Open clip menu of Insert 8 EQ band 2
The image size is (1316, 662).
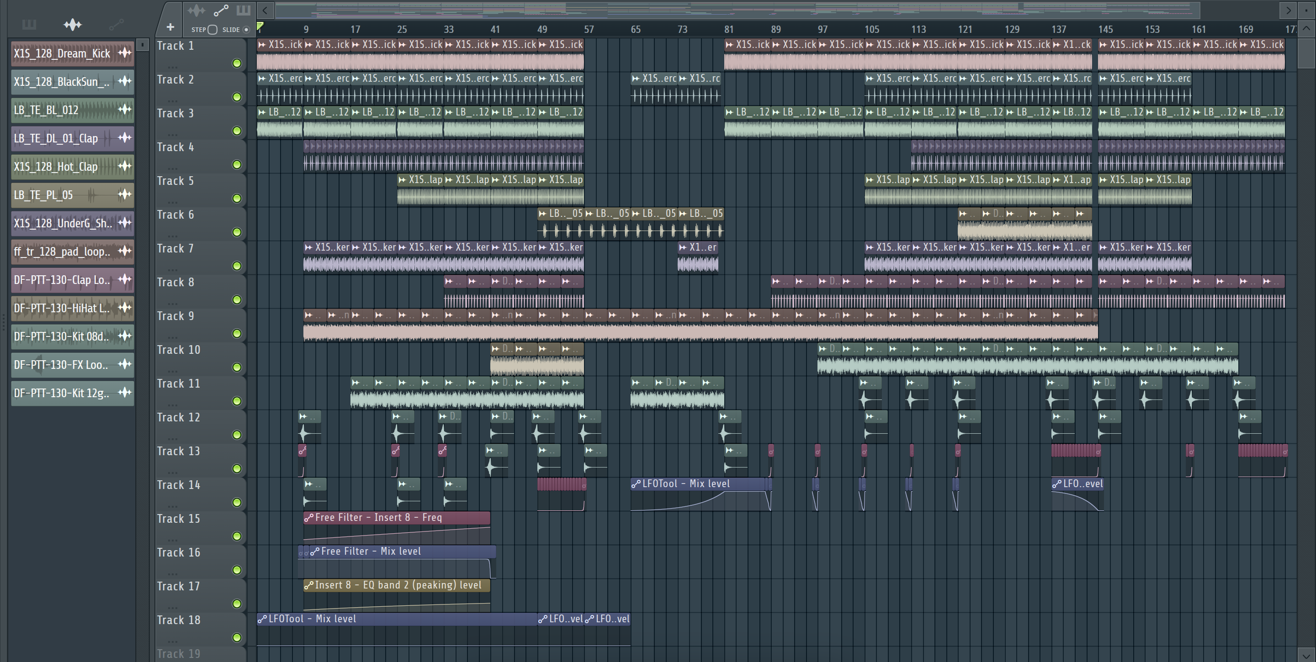click(308, 585)
